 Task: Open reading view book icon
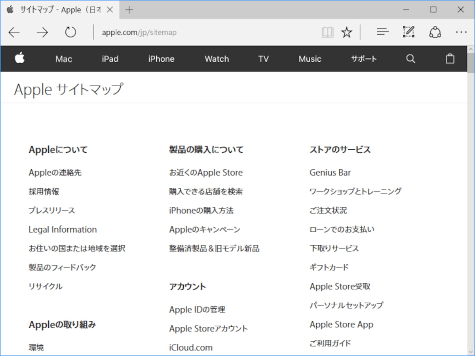(x=328, y=32)
